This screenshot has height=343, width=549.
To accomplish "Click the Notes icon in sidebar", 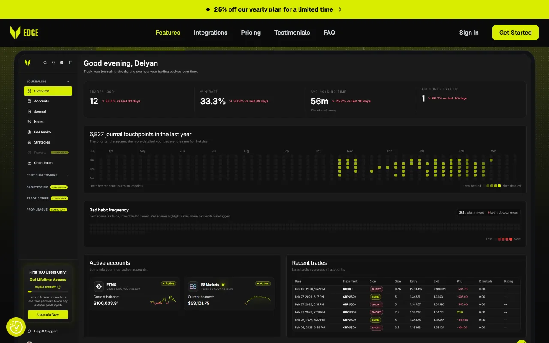I will tap(30, 122).
